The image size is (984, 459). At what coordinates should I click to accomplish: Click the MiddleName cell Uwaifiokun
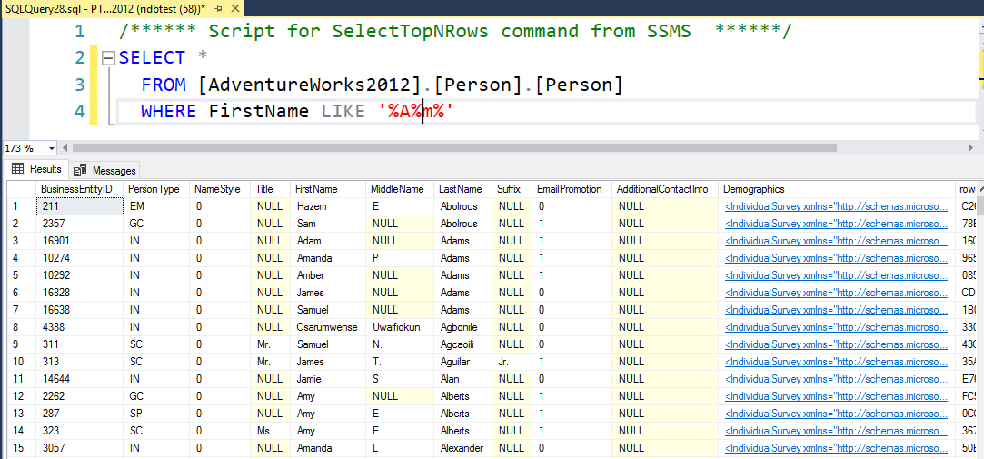pyautogui.click(x=400, y=327)
